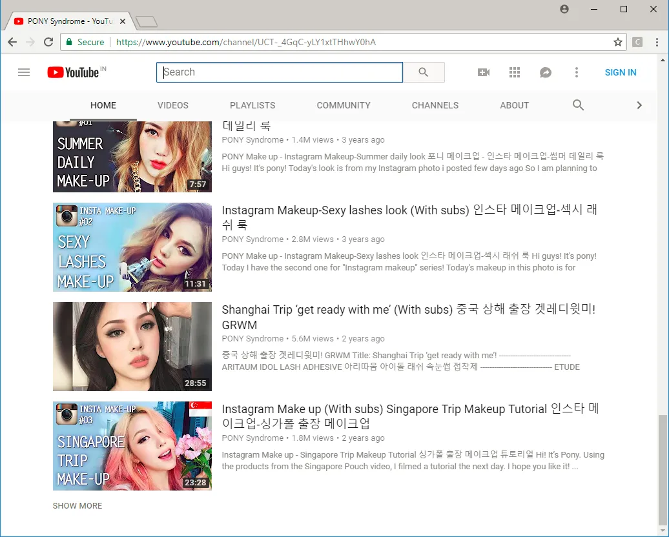Open the YouTube apps grid icon

(x=515, y=72)
